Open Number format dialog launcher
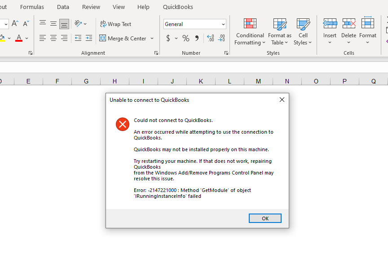 (226, 53)
